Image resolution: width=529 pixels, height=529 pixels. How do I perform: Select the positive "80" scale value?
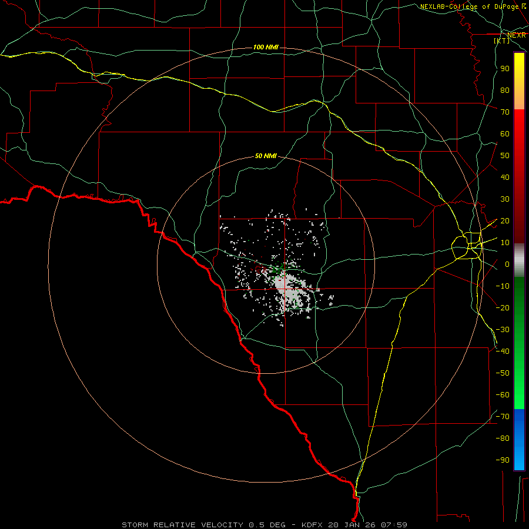[x=505, y=91]
